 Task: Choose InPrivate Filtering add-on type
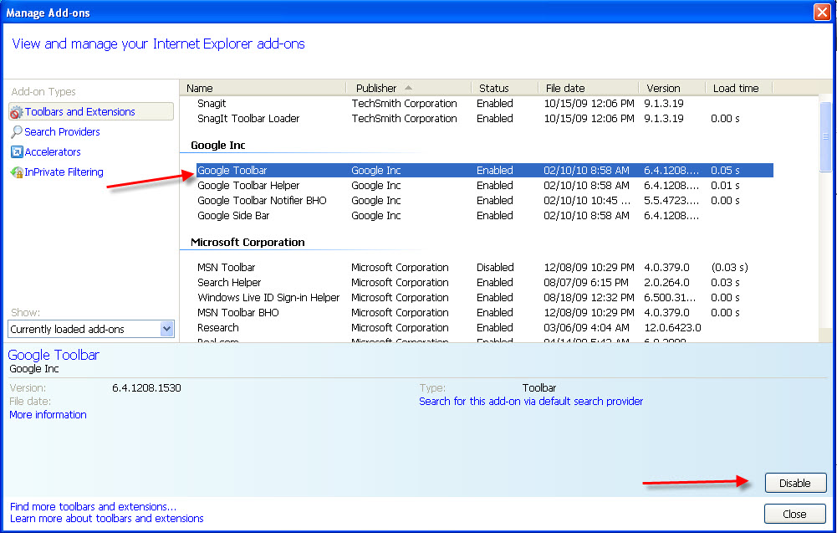pyautogui.click(x=64, y=172)
